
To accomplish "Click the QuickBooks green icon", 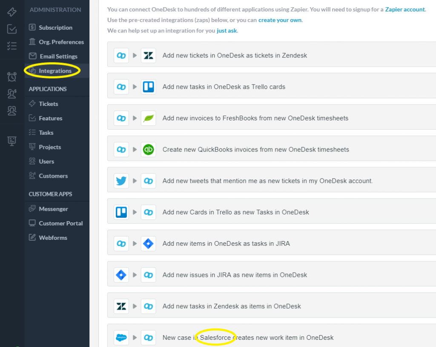I will (x=148, y=149).
